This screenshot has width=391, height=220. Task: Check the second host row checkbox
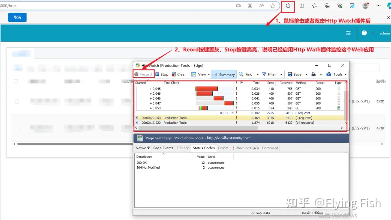(17, 128)
